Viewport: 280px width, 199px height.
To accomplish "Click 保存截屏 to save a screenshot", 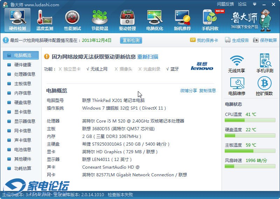I will tap(265, 40).
